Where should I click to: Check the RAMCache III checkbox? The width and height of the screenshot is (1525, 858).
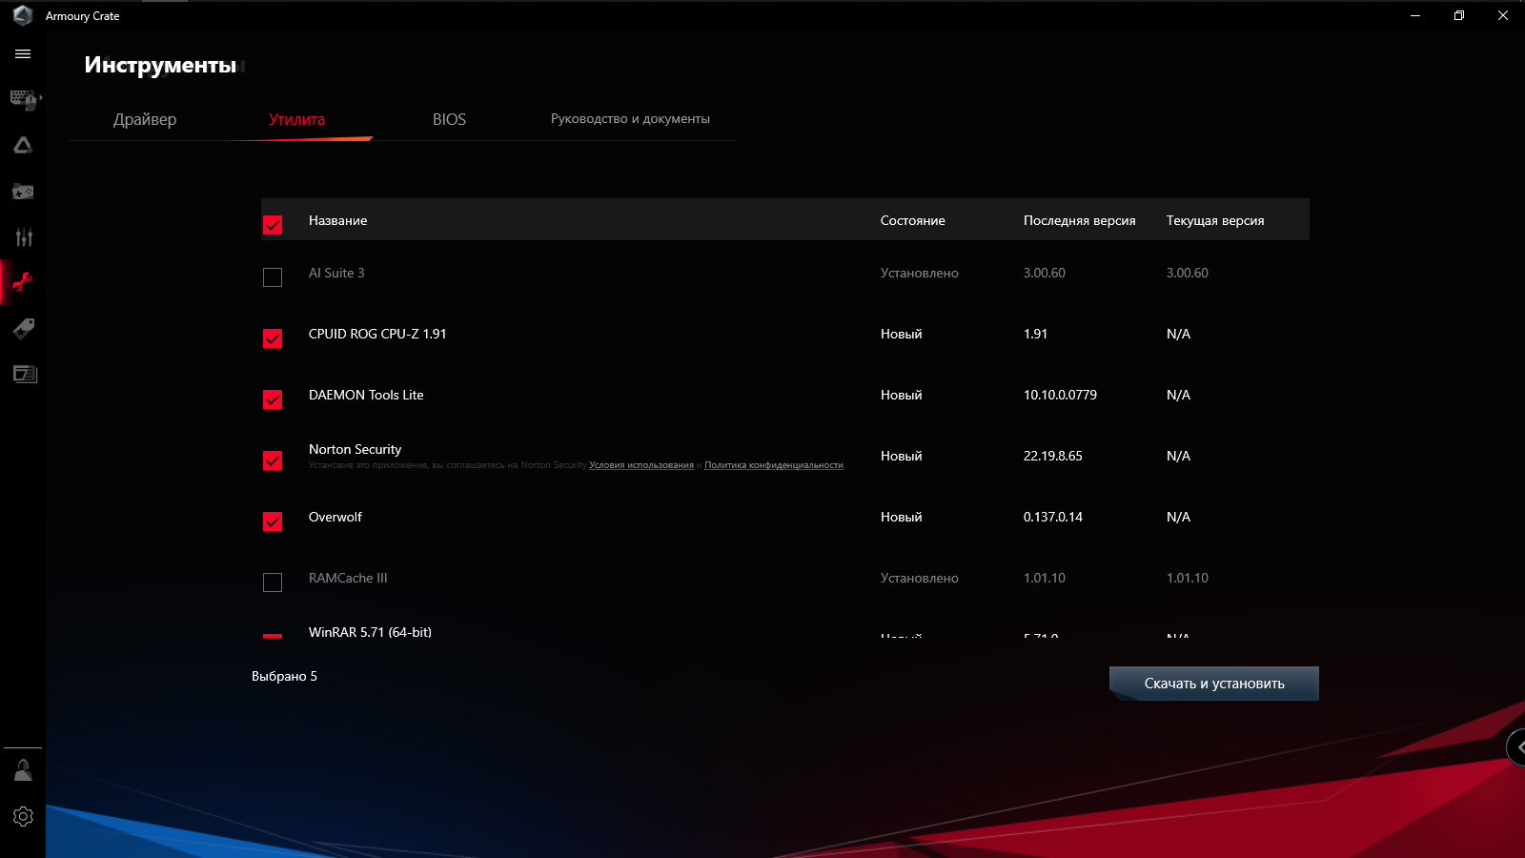273,582
